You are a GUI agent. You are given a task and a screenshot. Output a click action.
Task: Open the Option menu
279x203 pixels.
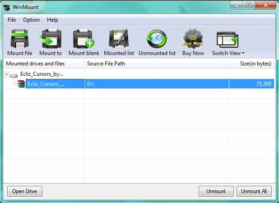[31, 20]
